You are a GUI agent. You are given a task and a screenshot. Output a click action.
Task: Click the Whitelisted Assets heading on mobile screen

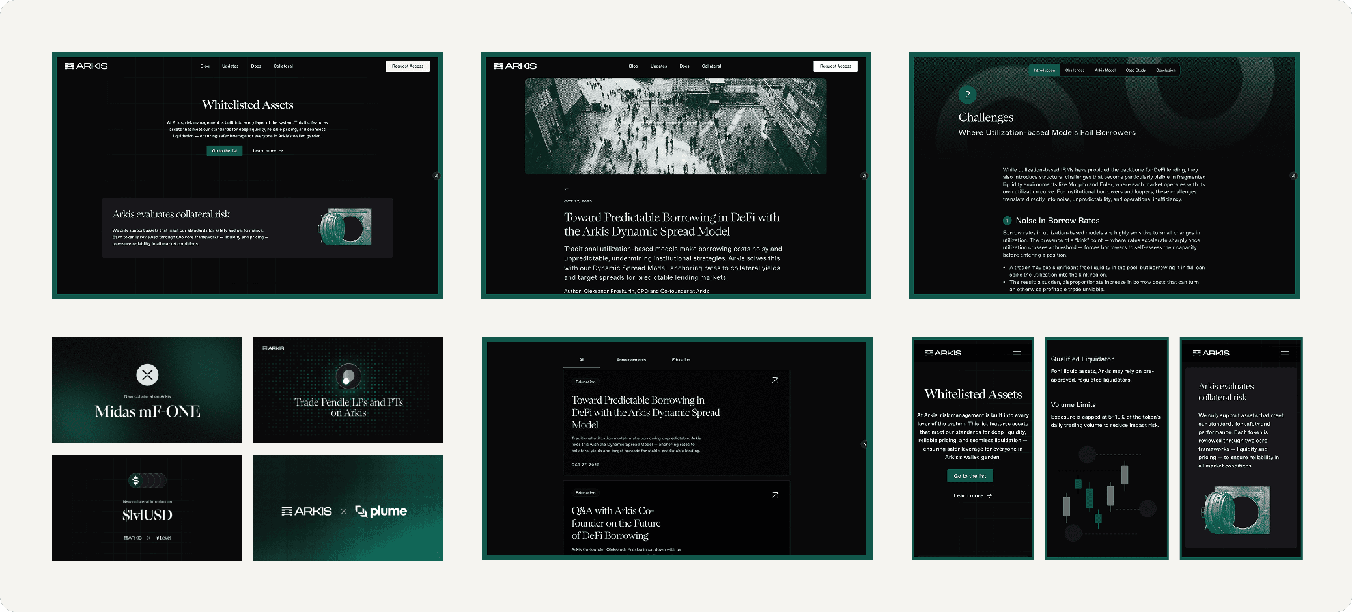click(x=973, y=394)
